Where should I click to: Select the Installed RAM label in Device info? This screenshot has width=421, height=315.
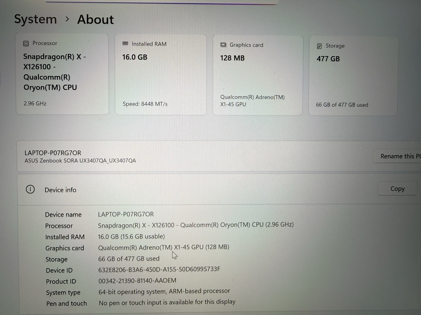click(65, 237)
